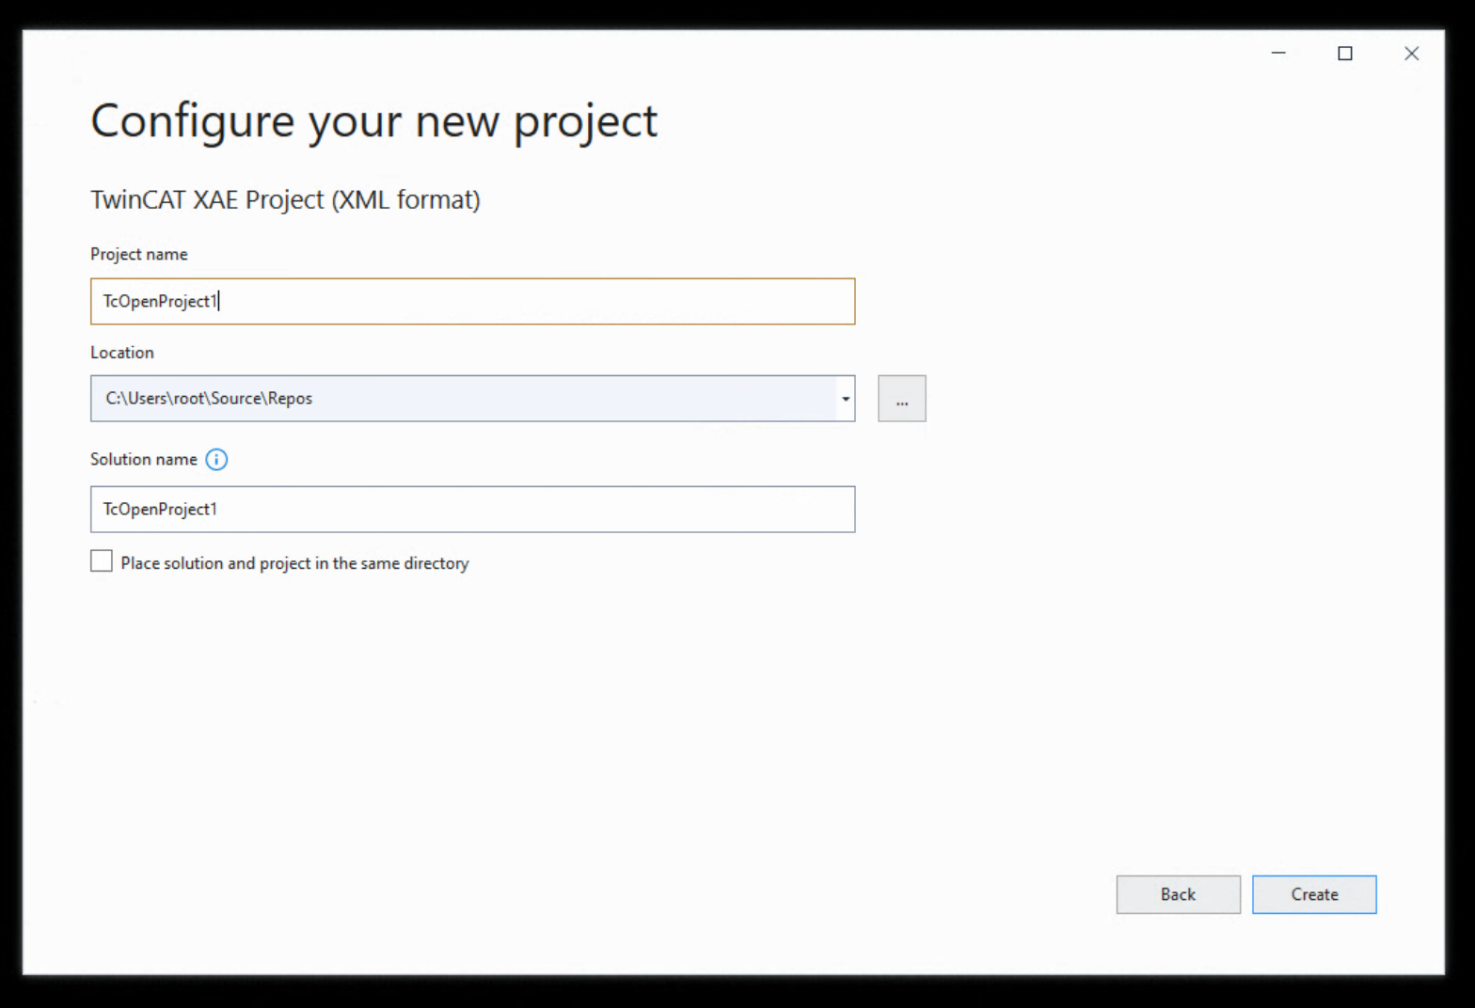Create the project with the Create button
Screen dimensions: 1475x1008
tap(1314, 894)
